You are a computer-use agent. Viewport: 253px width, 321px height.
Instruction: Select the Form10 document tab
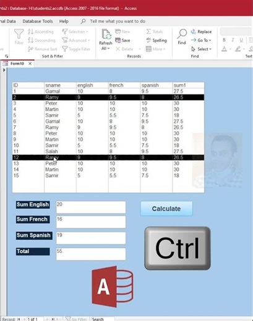[x=17, y=64]
